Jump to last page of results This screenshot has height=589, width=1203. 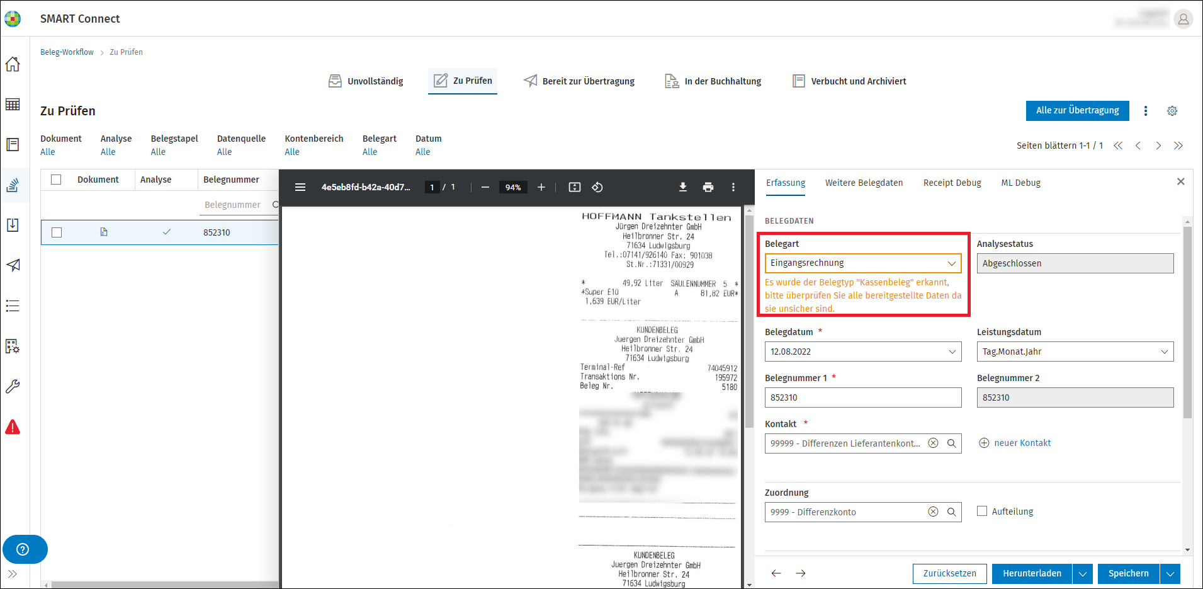[1178, 146]
